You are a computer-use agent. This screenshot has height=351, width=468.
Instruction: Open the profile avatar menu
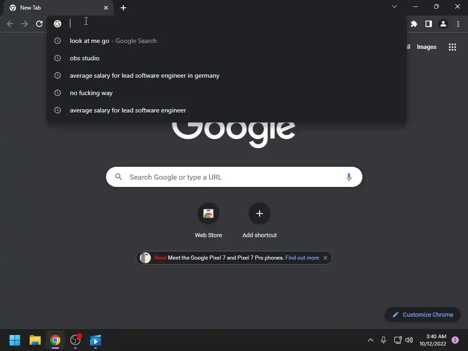443,24
